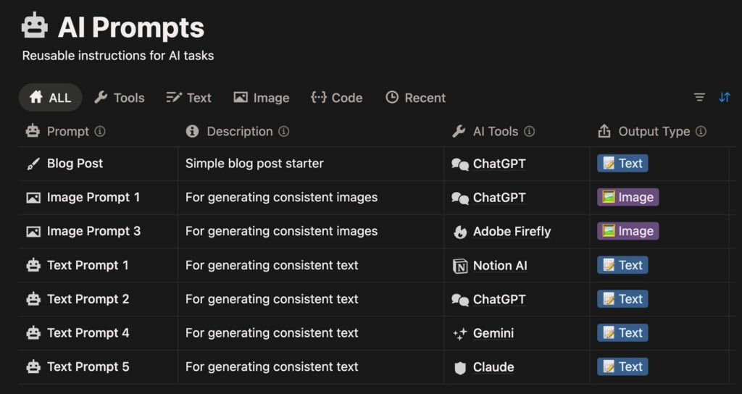Switch to the Text view tab
The image size is (742, 394).
point(189,98)
